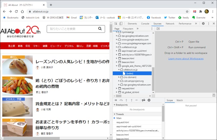Toggle drawer icon below editor pane

pyautogui.click(x=214, y=95)
